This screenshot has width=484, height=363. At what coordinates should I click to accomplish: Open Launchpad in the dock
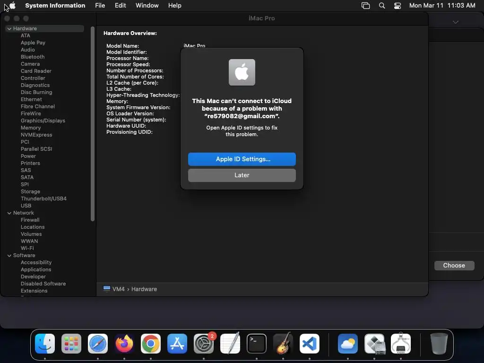pos(71,344)
